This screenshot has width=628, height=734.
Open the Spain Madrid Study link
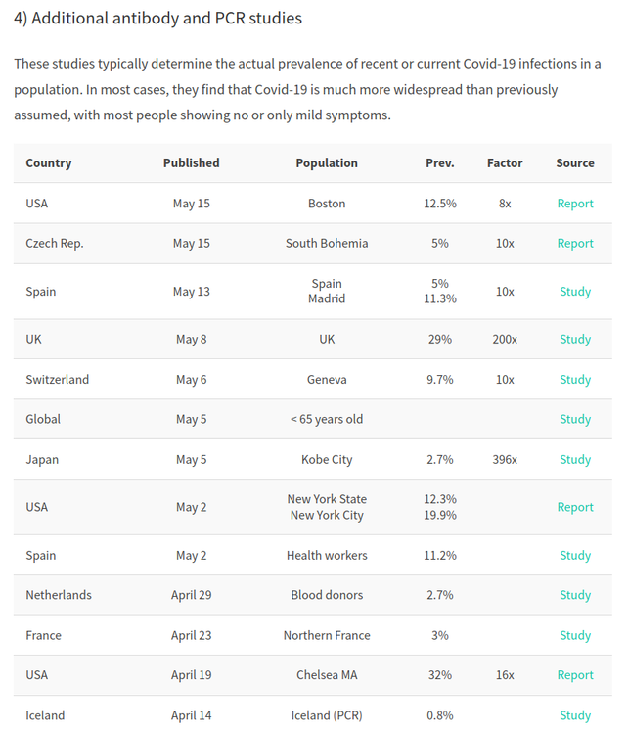point(574,292)
